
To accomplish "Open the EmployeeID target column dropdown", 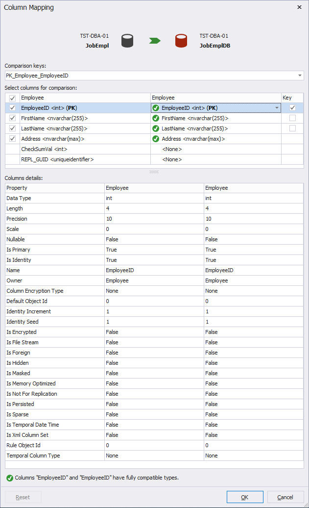I will [276, 108].
